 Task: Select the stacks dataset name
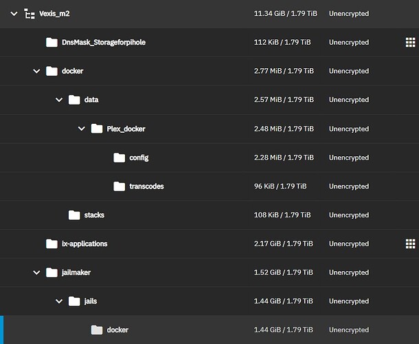pos(94,215)
